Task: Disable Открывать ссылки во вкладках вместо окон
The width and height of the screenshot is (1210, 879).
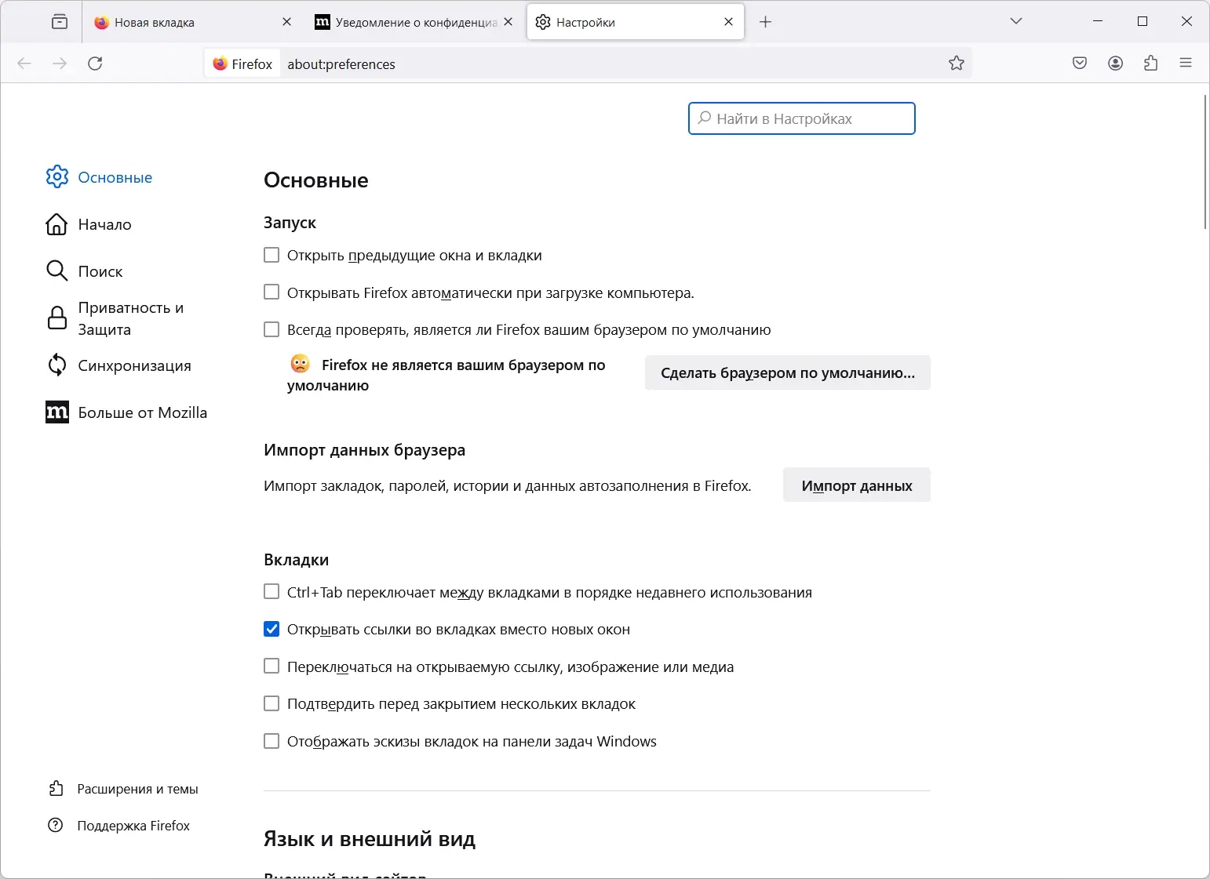Action: (x=272, y=629)
